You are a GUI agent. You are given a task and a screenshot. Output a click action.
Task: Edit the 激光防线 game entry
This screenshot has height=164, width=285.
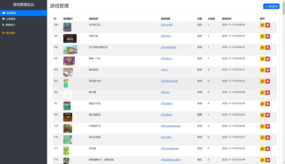click(262, 70)
